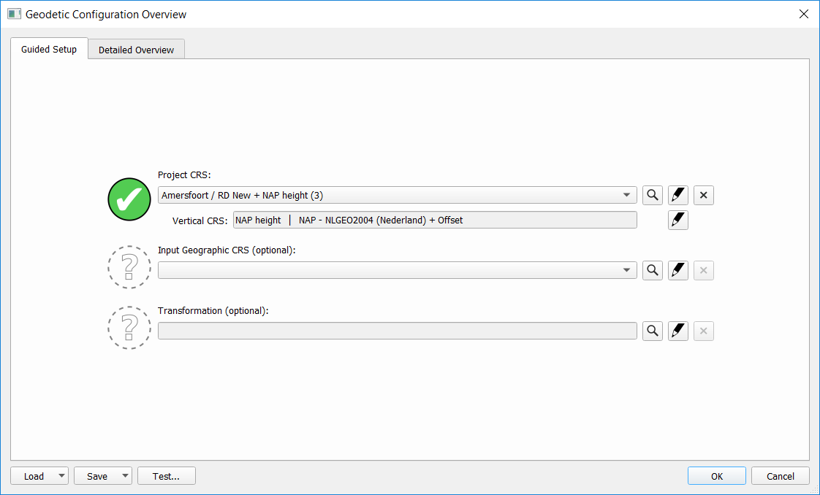The image size is (820, 495).
Task: Click the Transformation question mark status icon
Action: [x=129, y=328]
